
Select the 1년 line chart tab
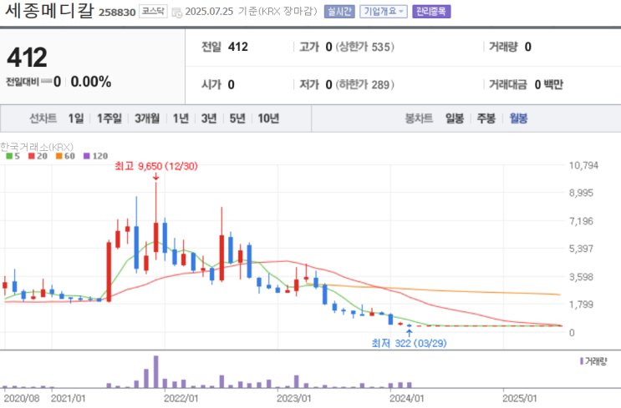[x=181, y=118]
